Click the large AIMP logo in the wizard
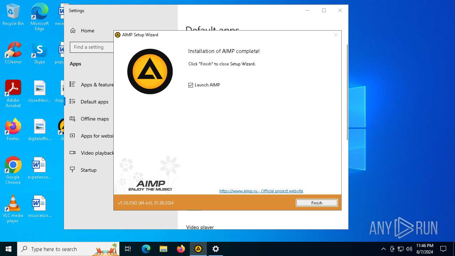This screenshot has width=455, height=256. pos(150,71)
